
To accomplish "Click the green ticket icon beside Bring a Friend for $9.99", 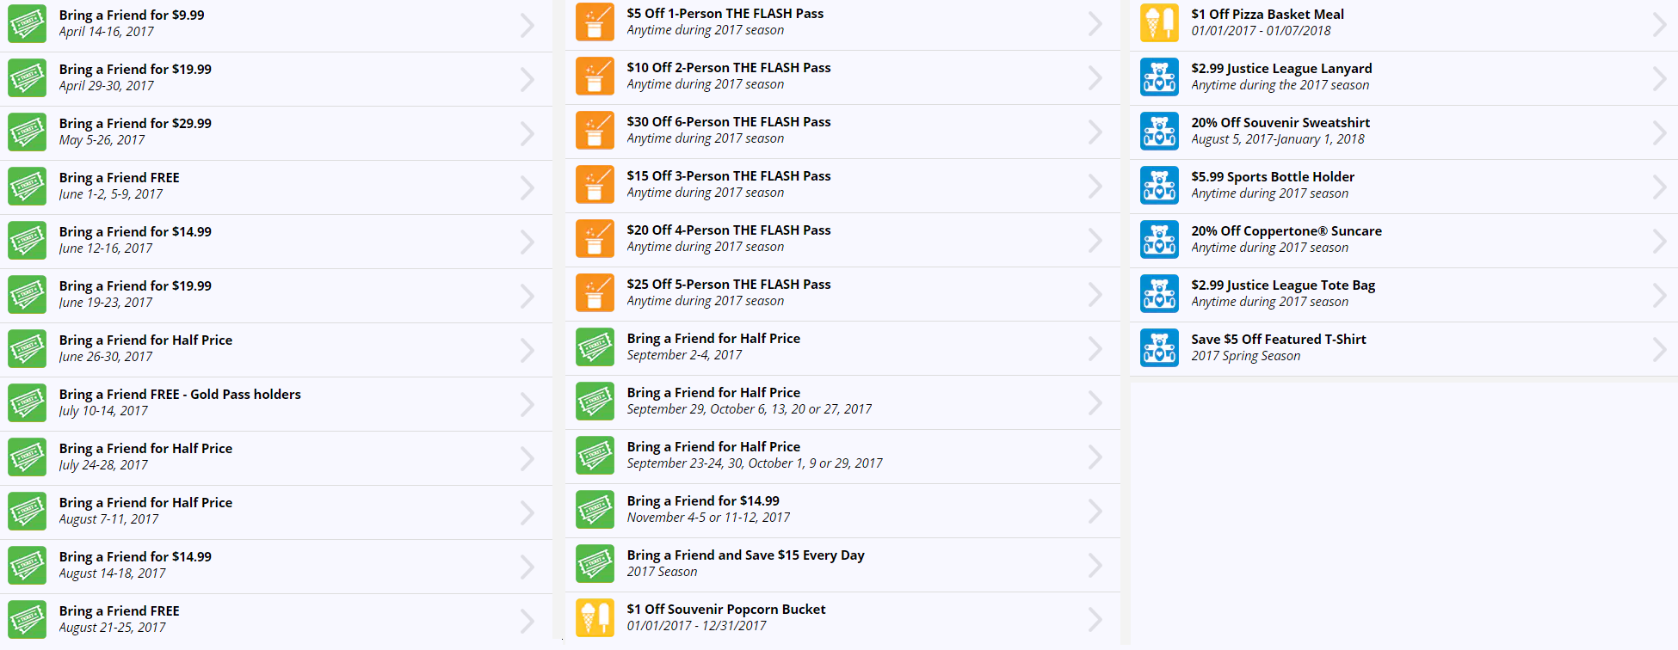I will (x=27, y=24).
